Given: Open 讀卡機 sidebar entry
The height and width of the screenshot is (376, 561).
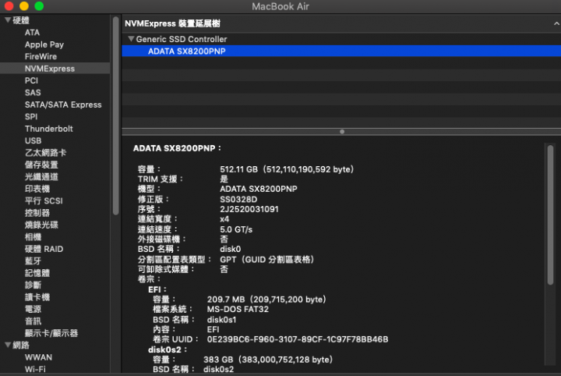Looking at the screenshot, I should pos(37,297).
